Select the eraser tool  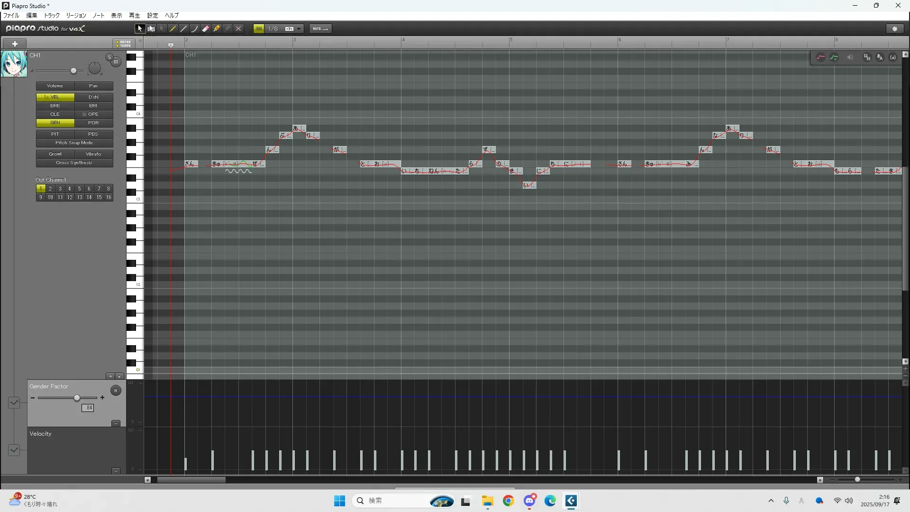206,29
